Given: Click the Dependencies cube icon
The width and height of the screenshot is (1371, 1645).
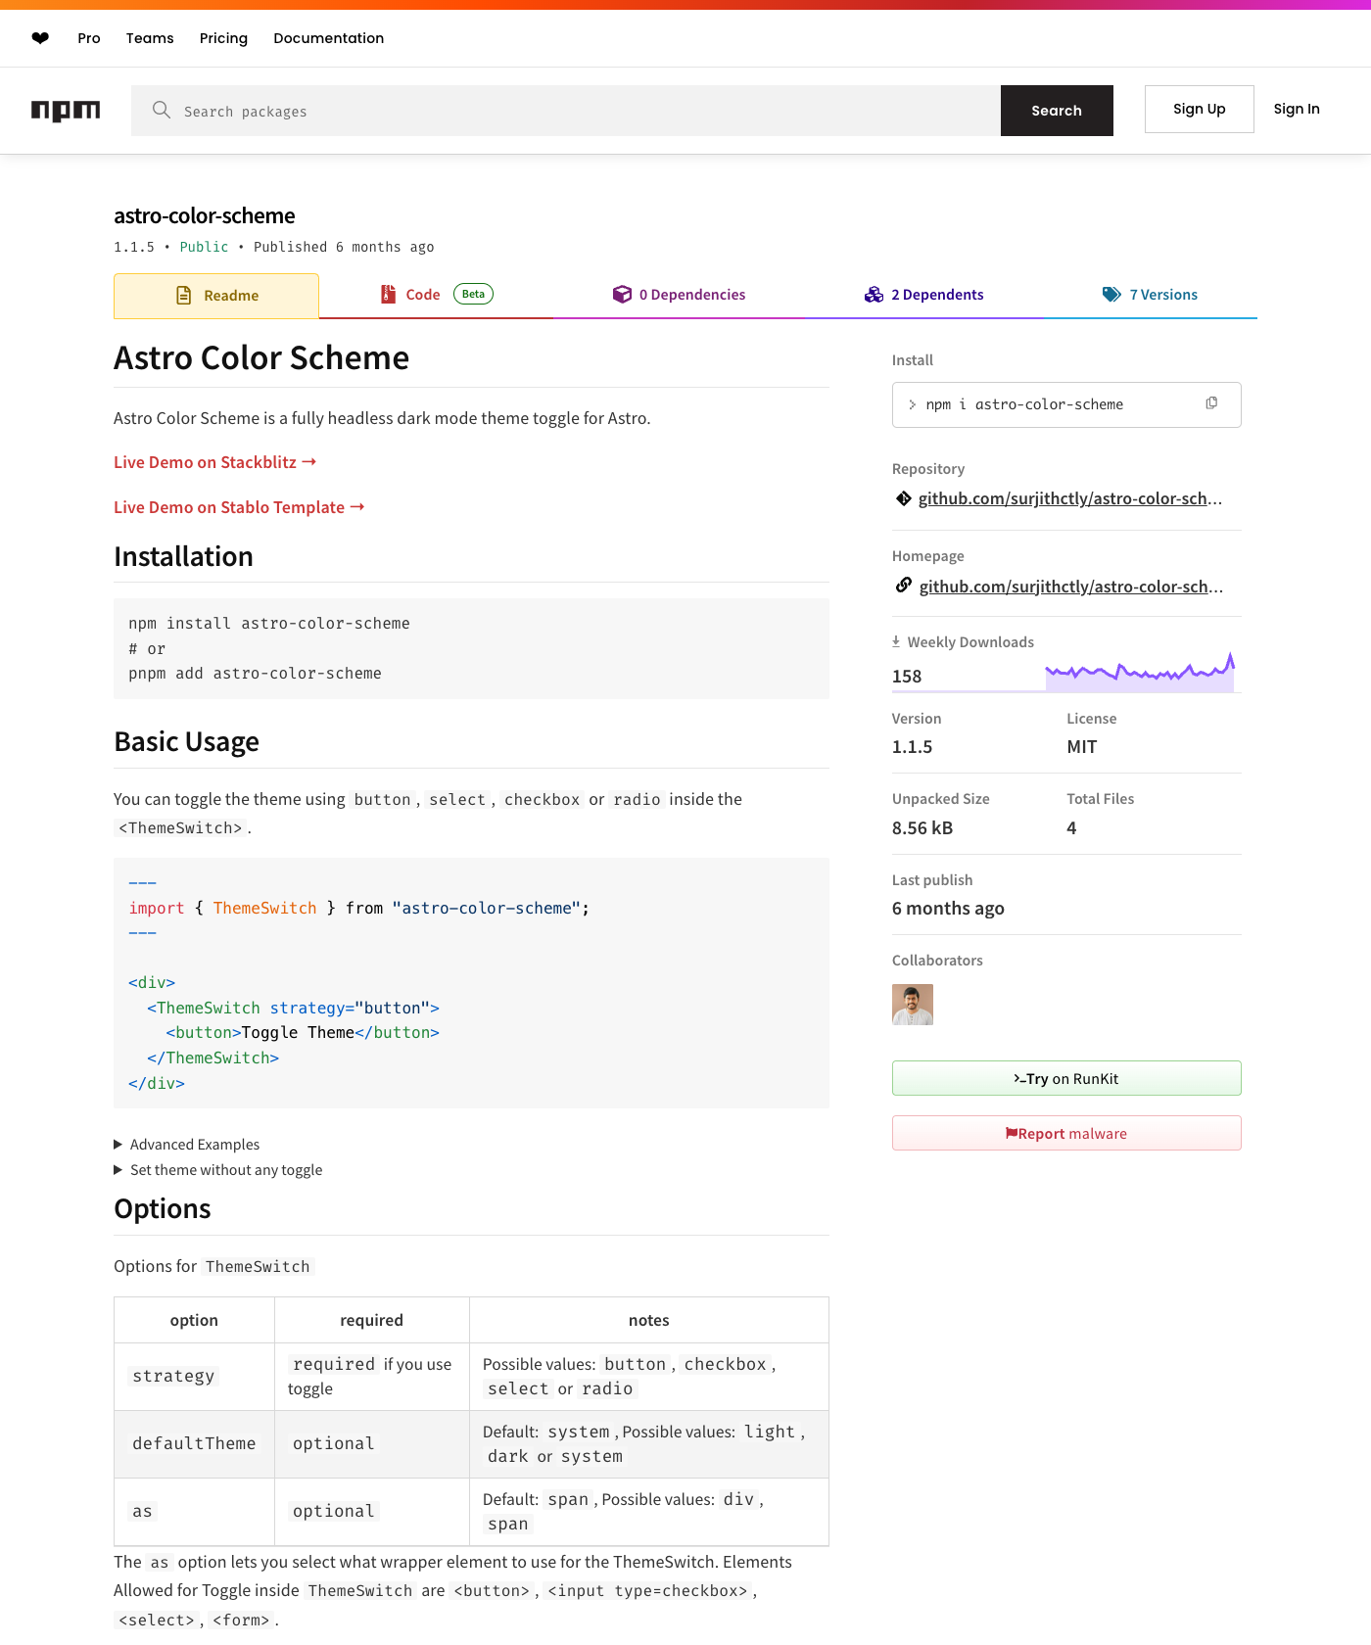Looking at the screenshot, I should click(x=622, y=294).
